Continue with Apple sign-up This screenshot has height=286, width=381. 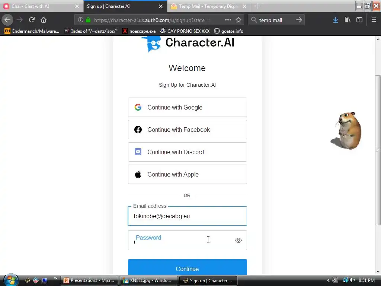pyautogui.click(x=188, y=174)
